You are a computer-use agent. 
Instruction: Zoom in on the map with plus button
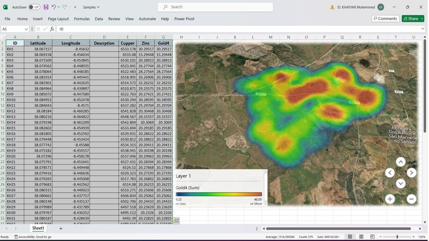click(390, 199)
